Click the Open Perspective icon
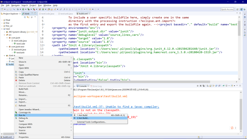247x139 pixels. point(237,9)
